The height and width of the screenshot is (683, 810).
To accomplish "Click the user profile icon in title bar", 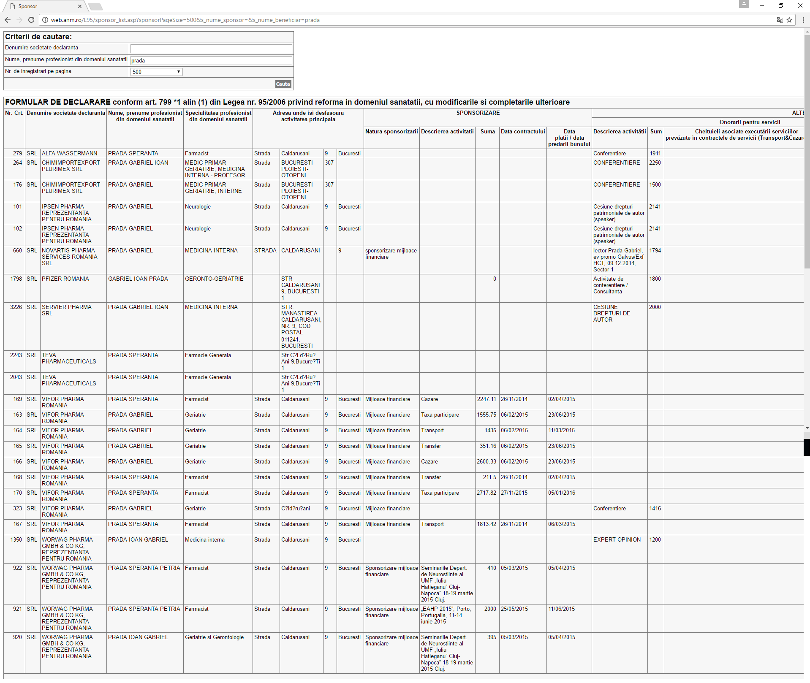I will (744, 4).
